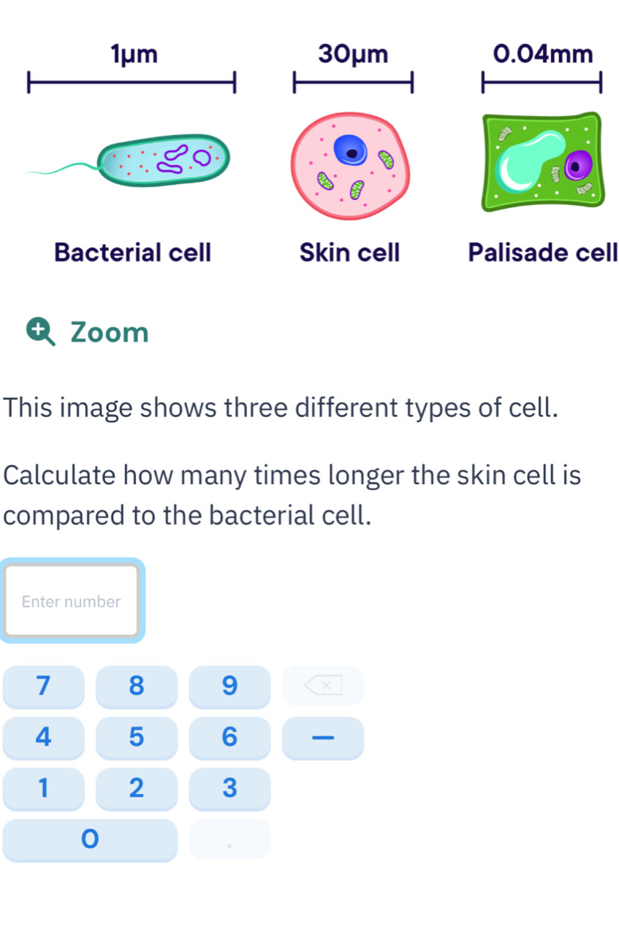619x926 pixels.
Task: Tap the number 3 button
Action: coord(229,789)
